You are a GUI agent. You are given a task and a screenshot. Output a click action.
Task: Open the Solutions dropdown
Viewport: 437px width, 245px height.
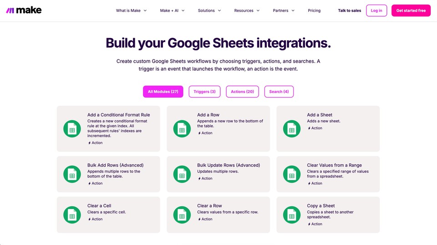pyautogui.click(x=209, y=10)
